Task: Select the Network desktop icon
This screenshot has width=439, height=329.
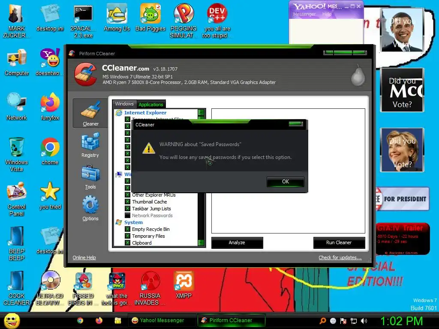Action: coord(17,107)
